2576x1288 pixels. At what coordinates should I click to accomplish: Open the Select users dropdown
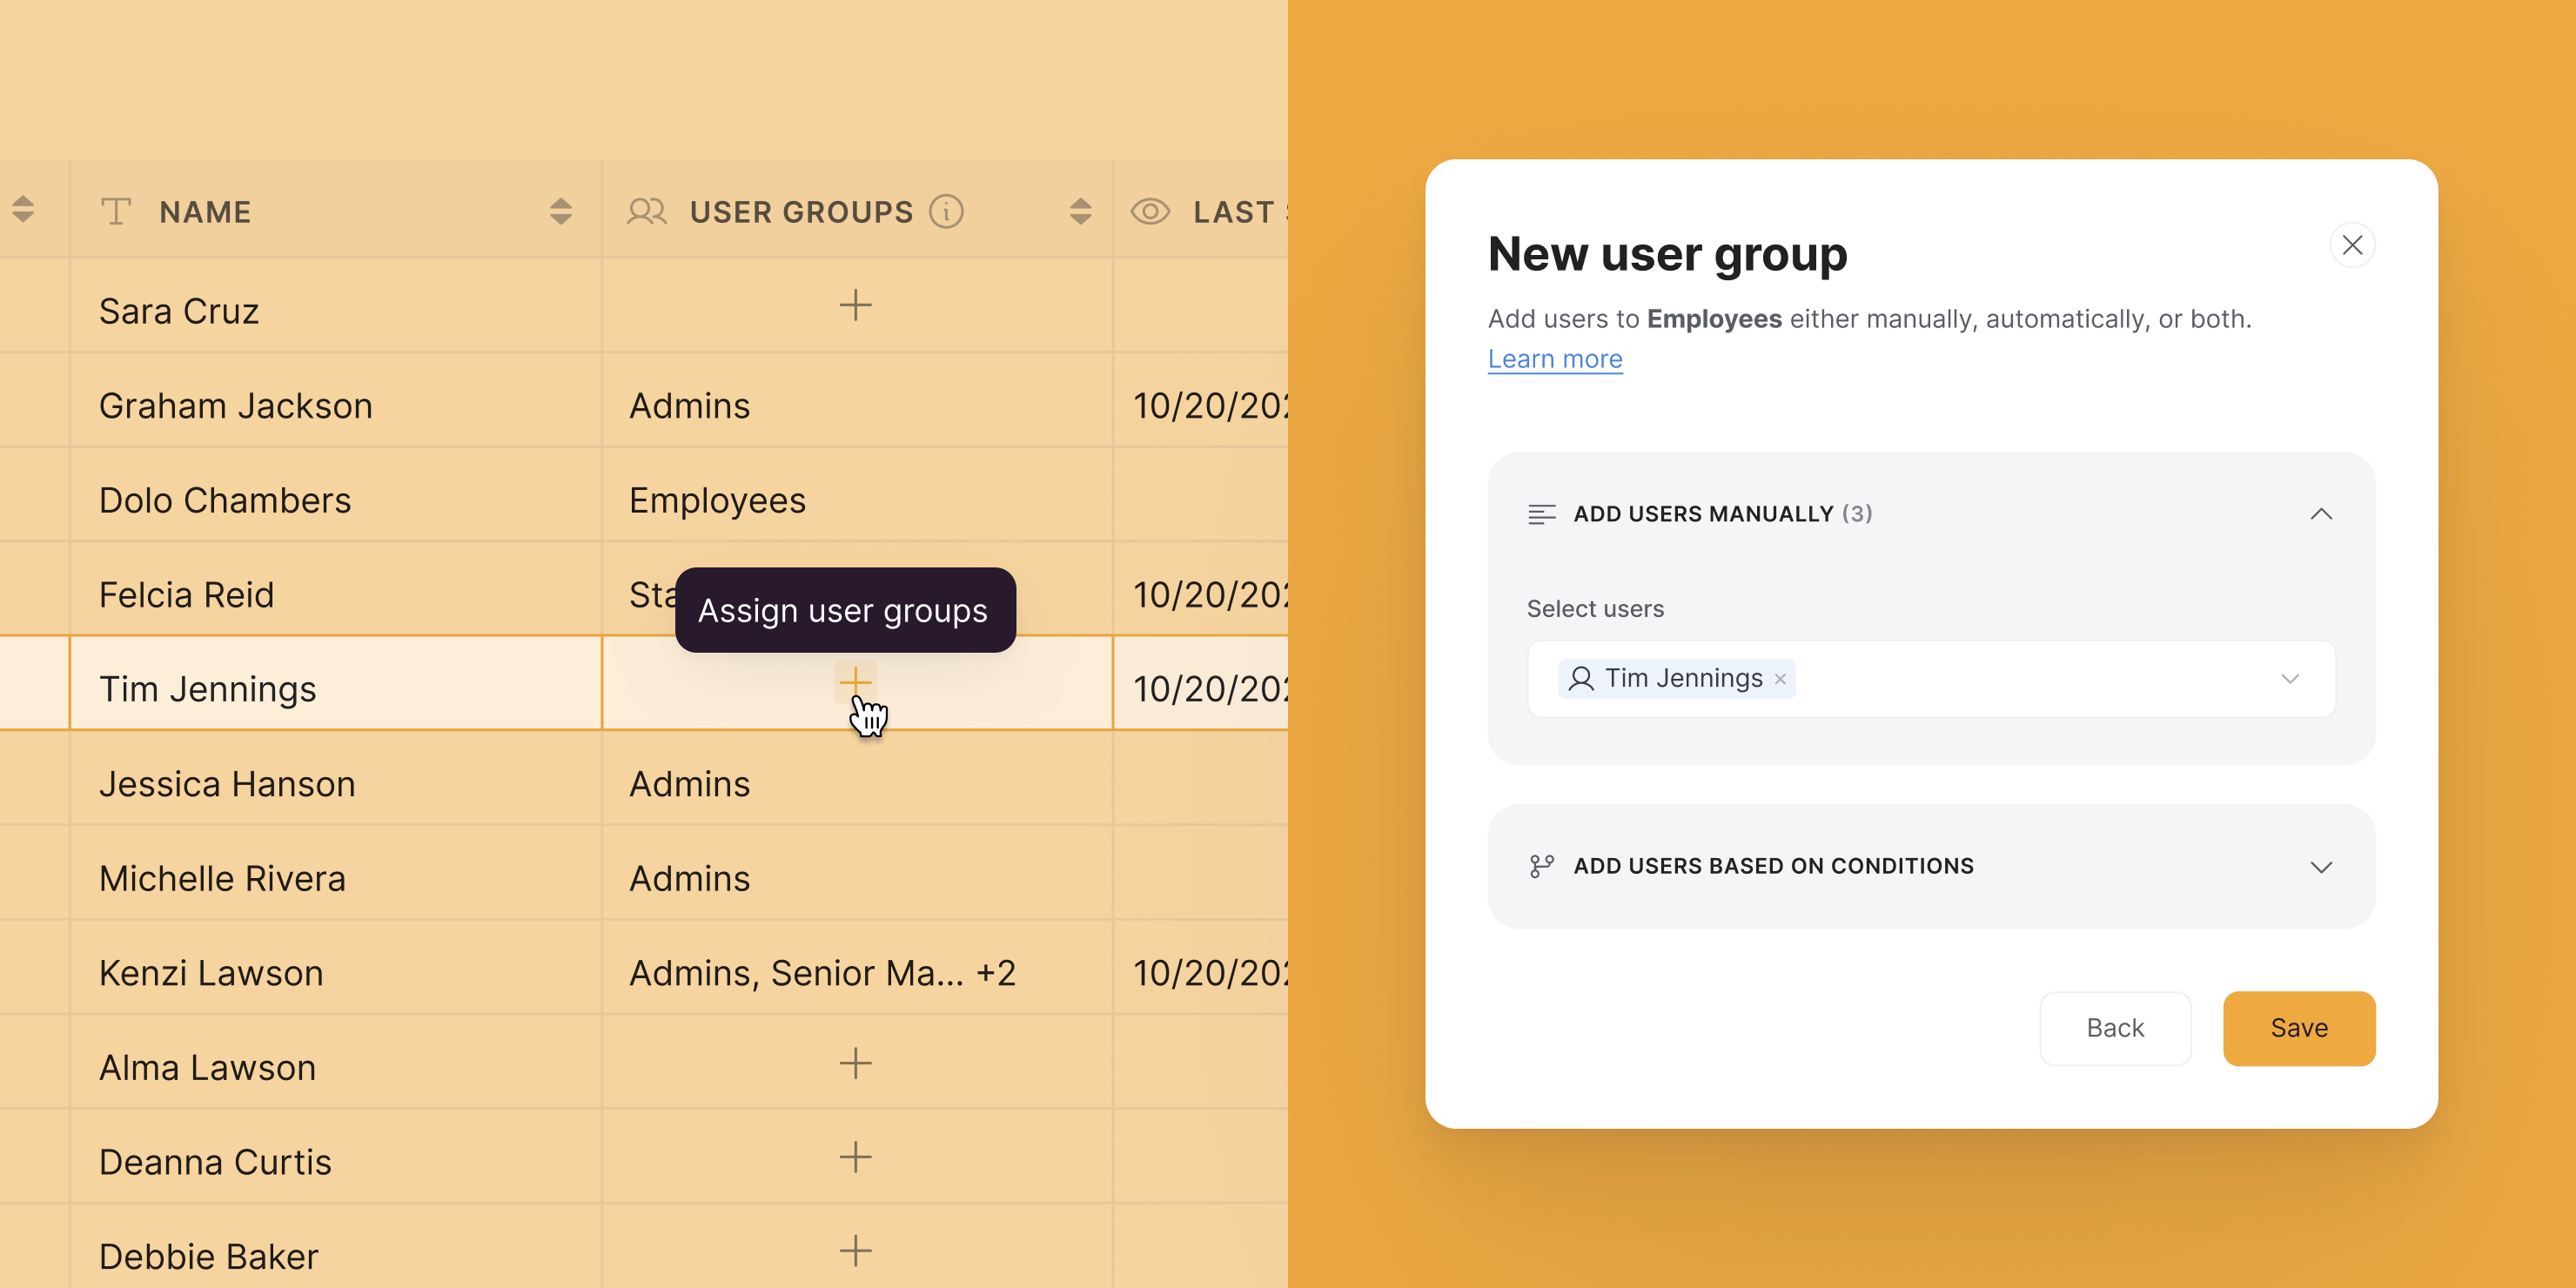(x=2290, y=679)
